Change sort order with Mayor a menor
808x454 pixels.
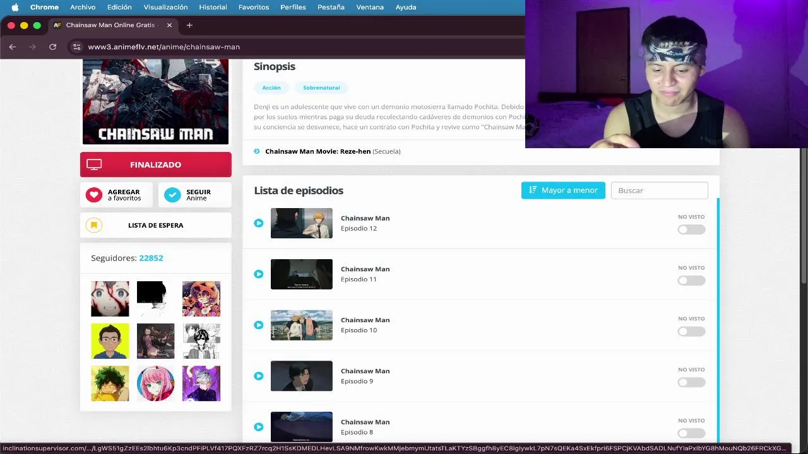563,190
